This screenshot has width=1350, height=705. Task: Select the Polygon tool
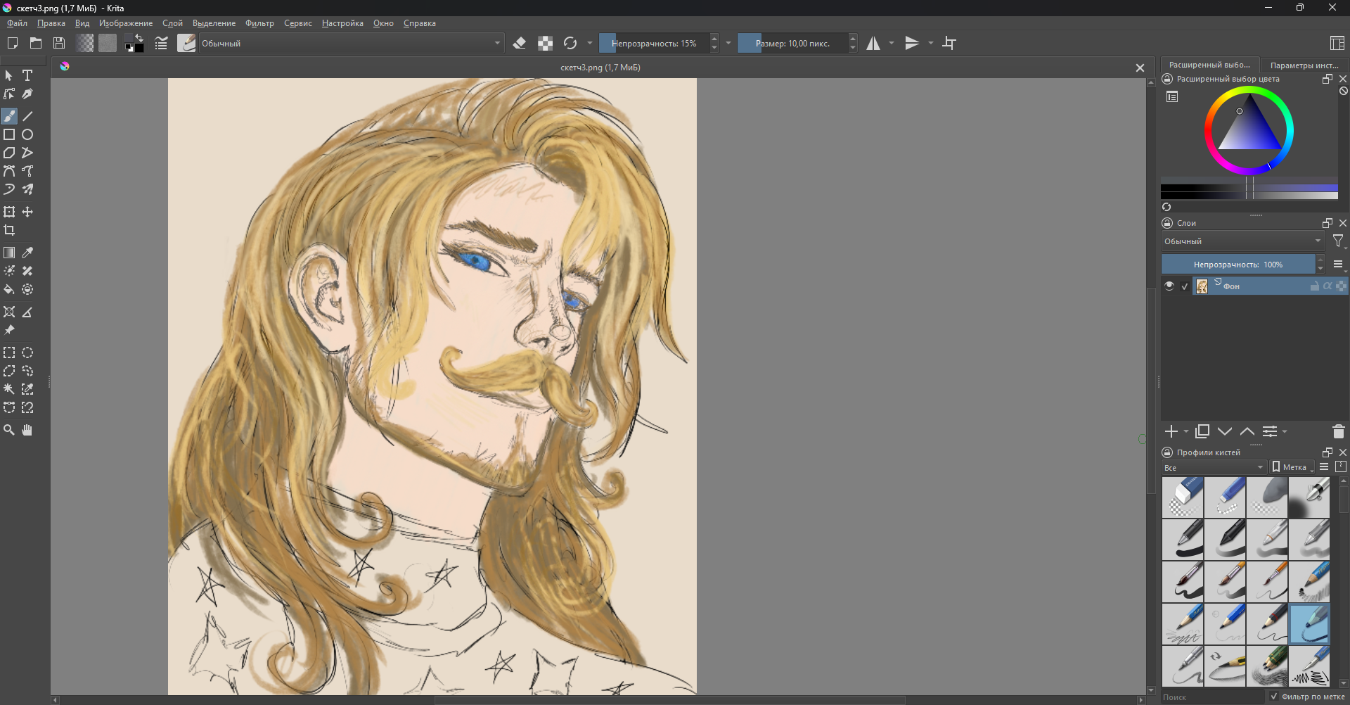coord(9,153)
